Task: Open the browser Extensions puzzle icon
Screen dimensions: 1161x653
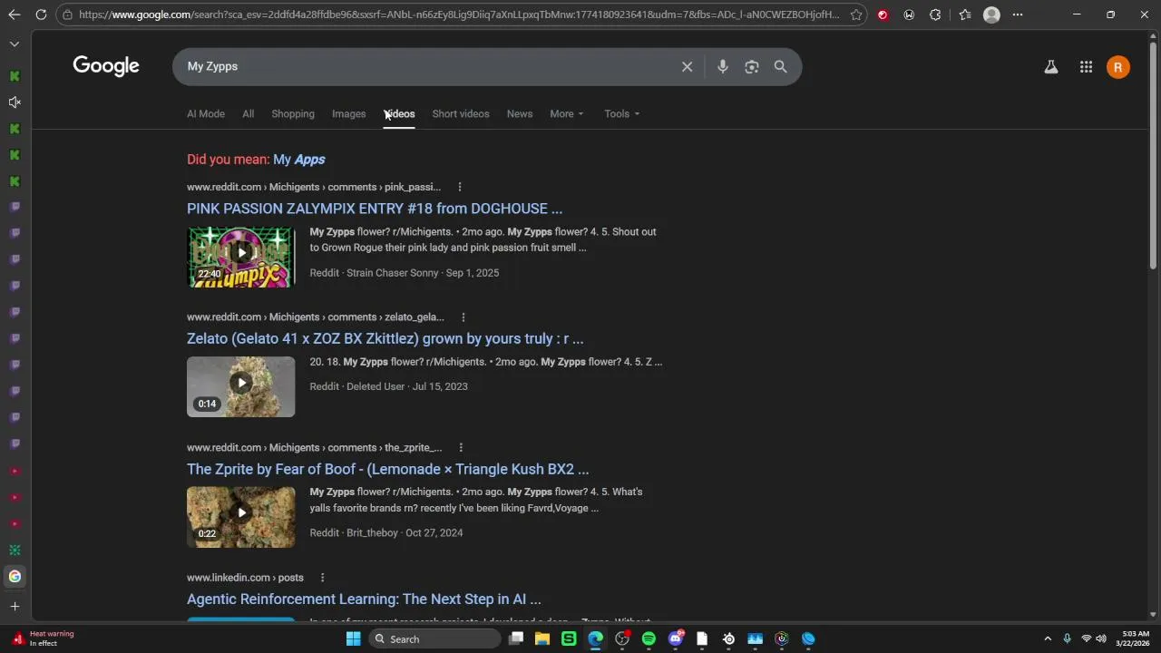Action: click(935, 15)
